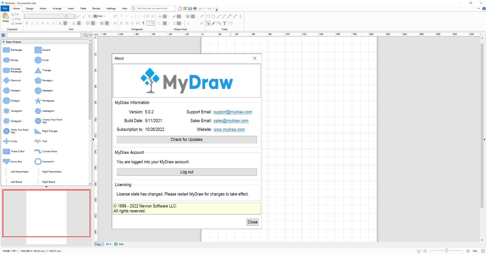The image size is (486, 254).
Task: Click the Print icon in quick access toolbar
Action: 195,8
